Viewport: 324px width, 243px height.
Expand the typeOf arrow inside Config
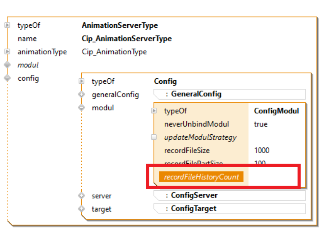tap(81, 81)
